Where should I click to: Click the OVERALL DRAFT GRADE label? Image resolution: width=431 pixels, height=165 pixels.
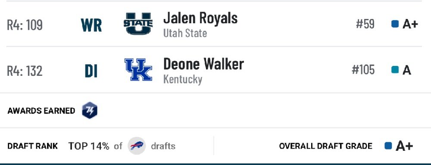coord(326,146)
